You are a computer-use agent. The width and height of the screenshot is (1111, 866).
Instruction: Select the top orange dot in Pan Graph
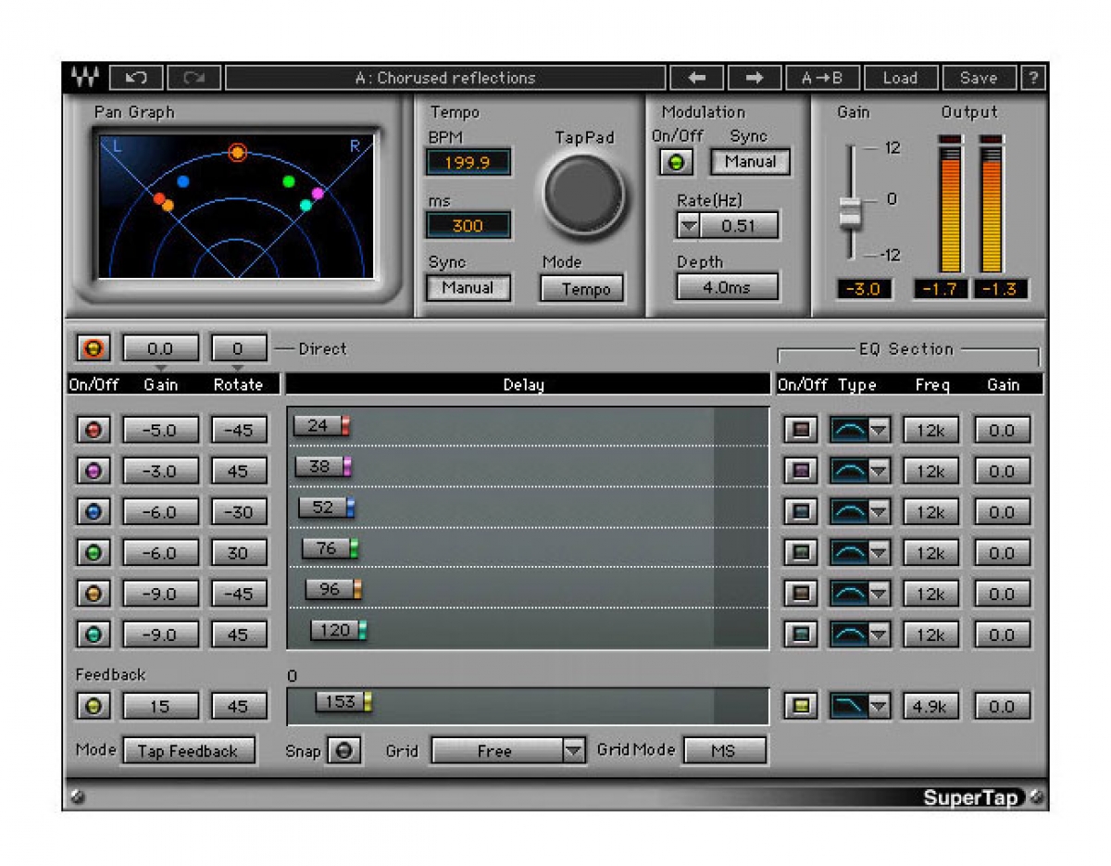[x=237, y=151]
